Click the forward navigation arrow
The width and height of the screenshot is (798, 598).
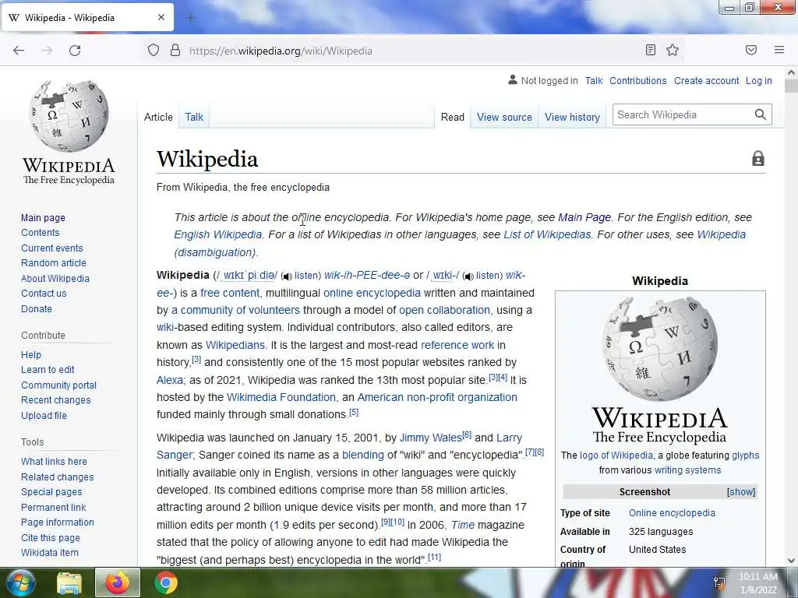(x=47, y=51)
